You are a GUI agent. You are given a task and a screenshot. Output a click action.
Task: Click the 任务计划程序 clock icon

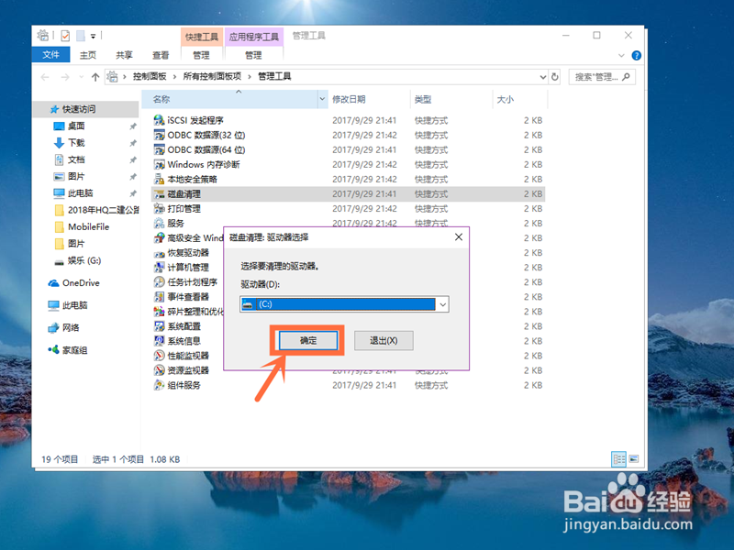click(x=159, y=282)
